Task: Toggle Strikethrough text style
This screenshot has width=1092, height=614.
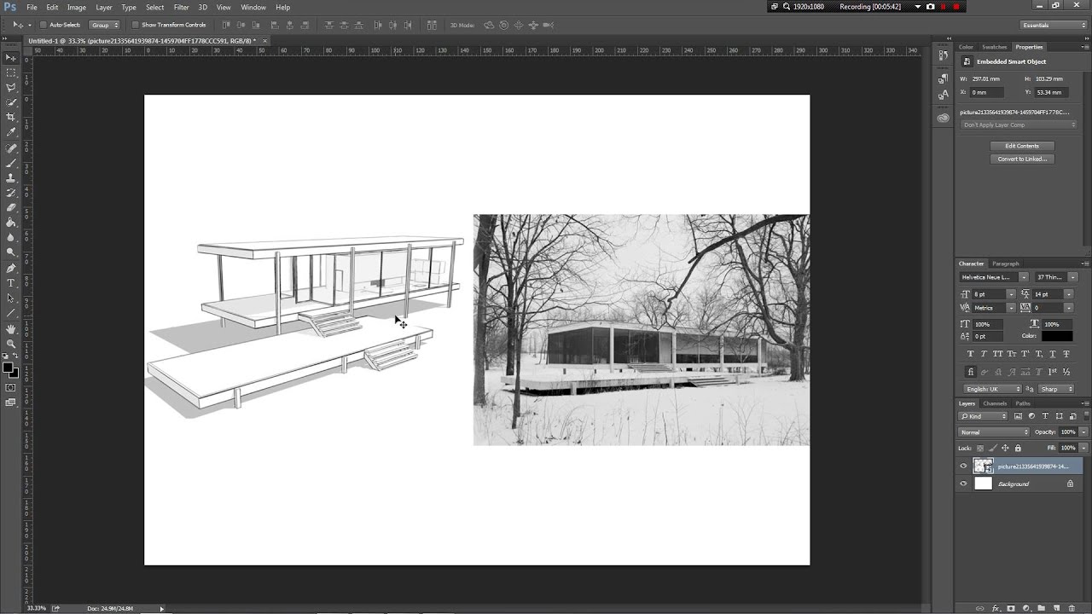Action: point(1066,354)
